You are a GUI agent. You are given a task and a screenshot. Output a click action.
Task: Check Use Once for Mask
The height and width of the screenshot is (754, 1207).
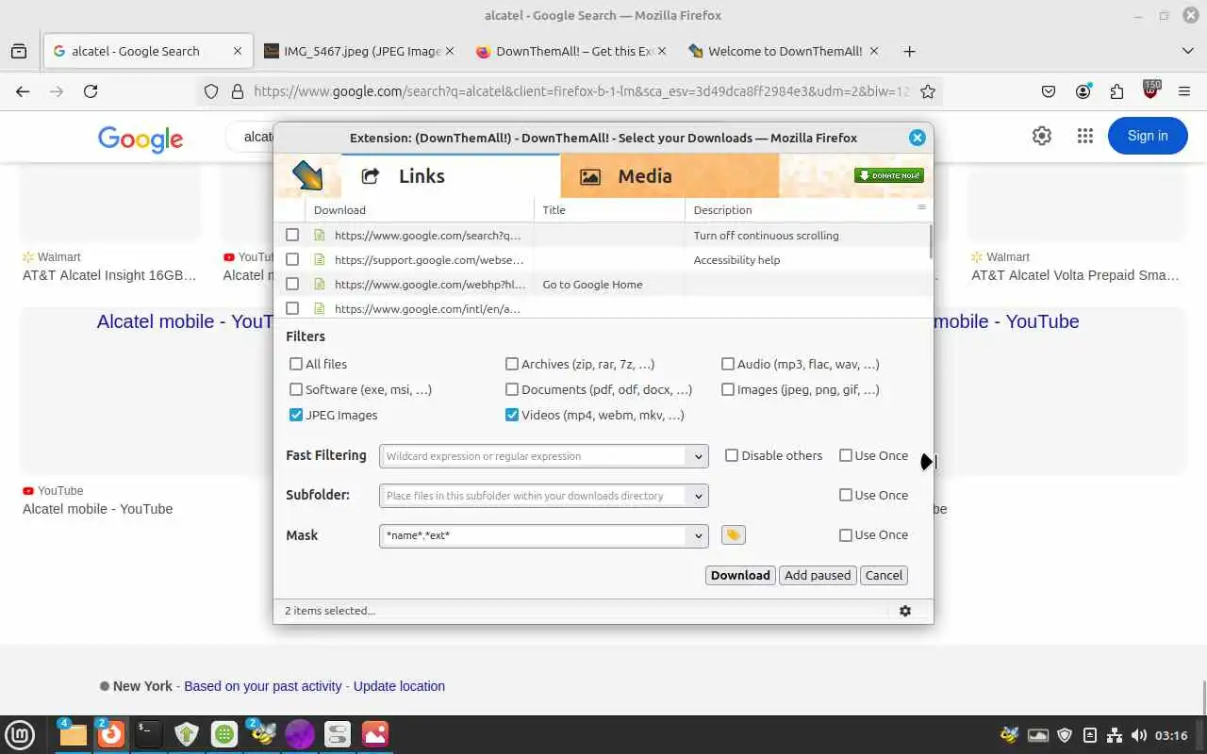pos(846,534)
